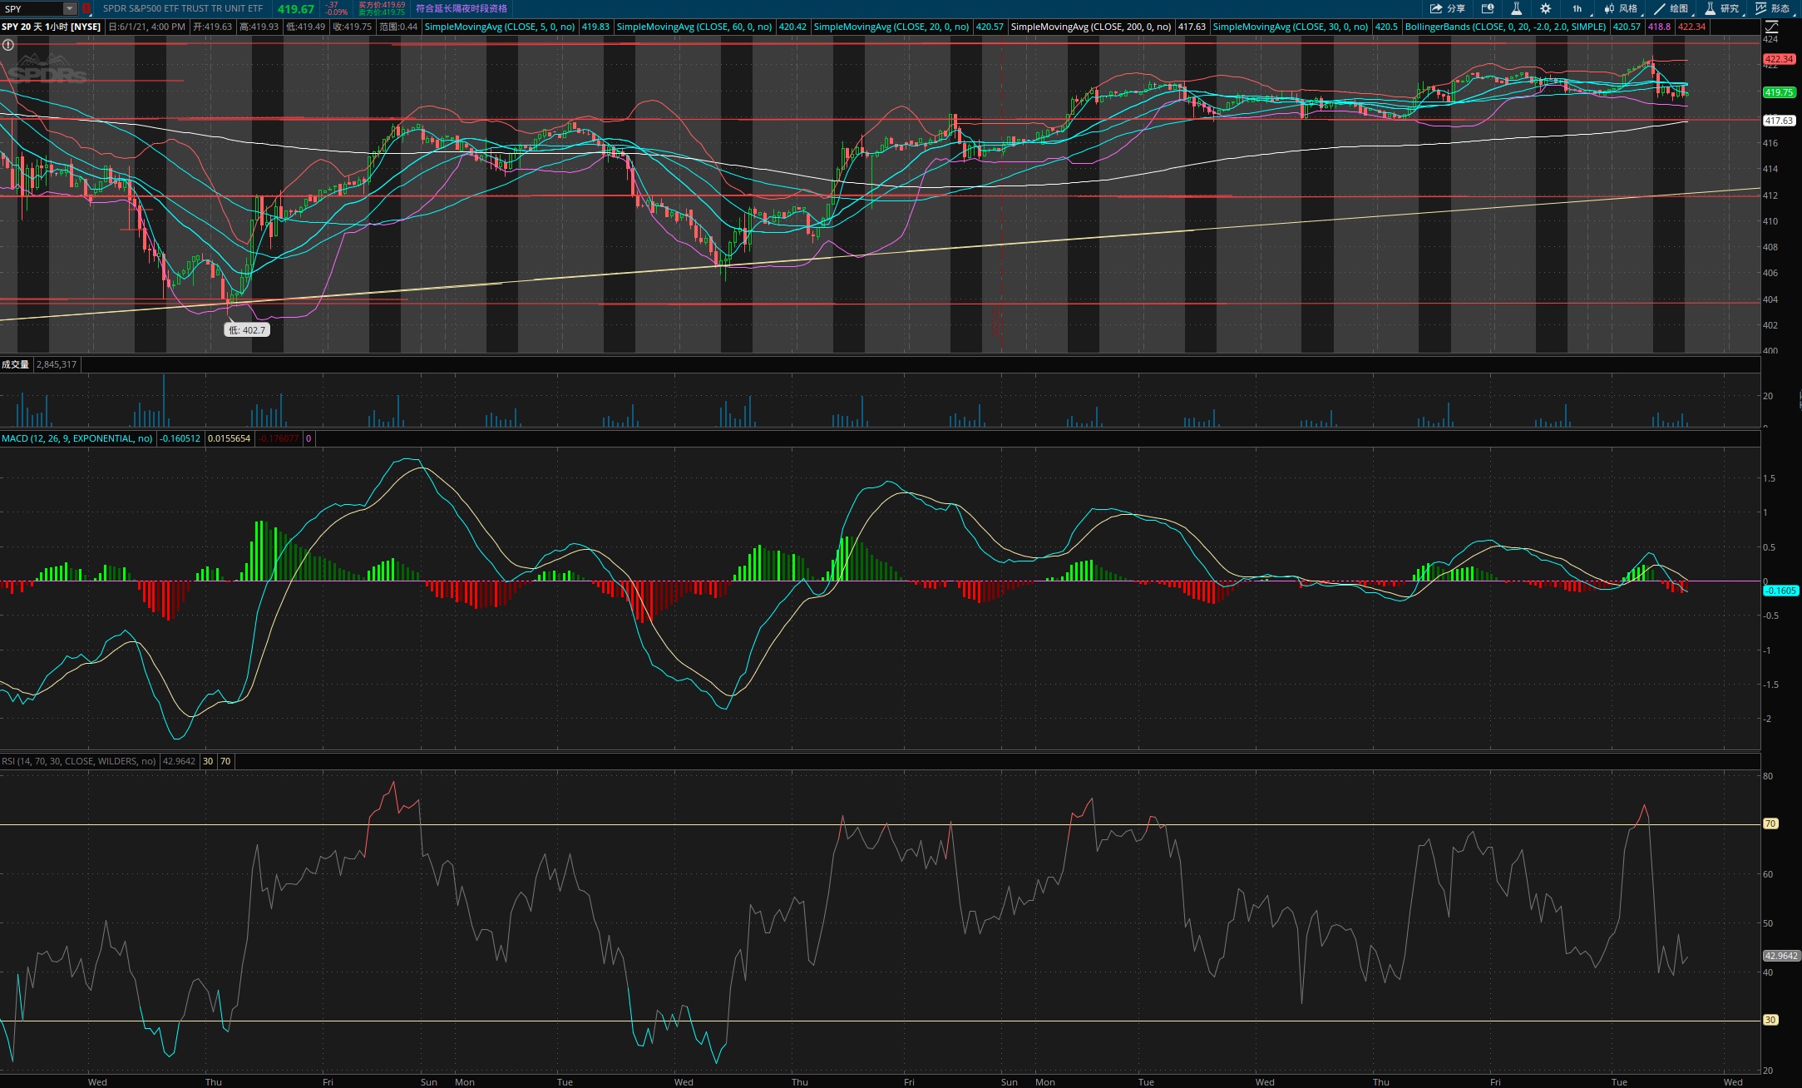This screenshot has height=1088, width=1802.
Task: Click the SPY symbol input field
Action: [32, 8]
